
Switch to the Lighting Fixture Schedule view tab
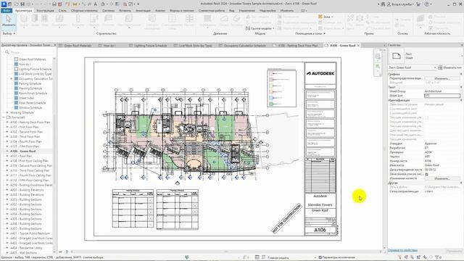pyautogui.click(x=150, y=46)
